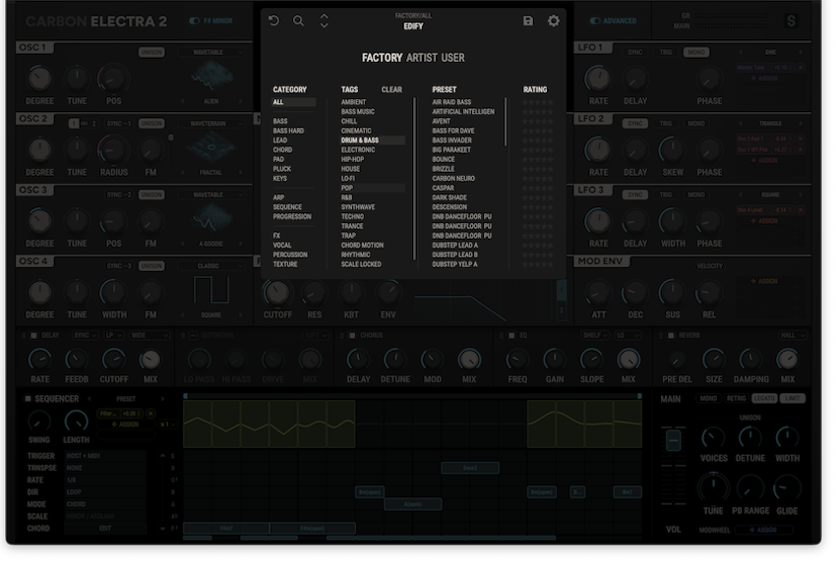Open the sequencer x1 multiplier dropdown
This screenshot has width=836, height=561.
pos(167,424)
